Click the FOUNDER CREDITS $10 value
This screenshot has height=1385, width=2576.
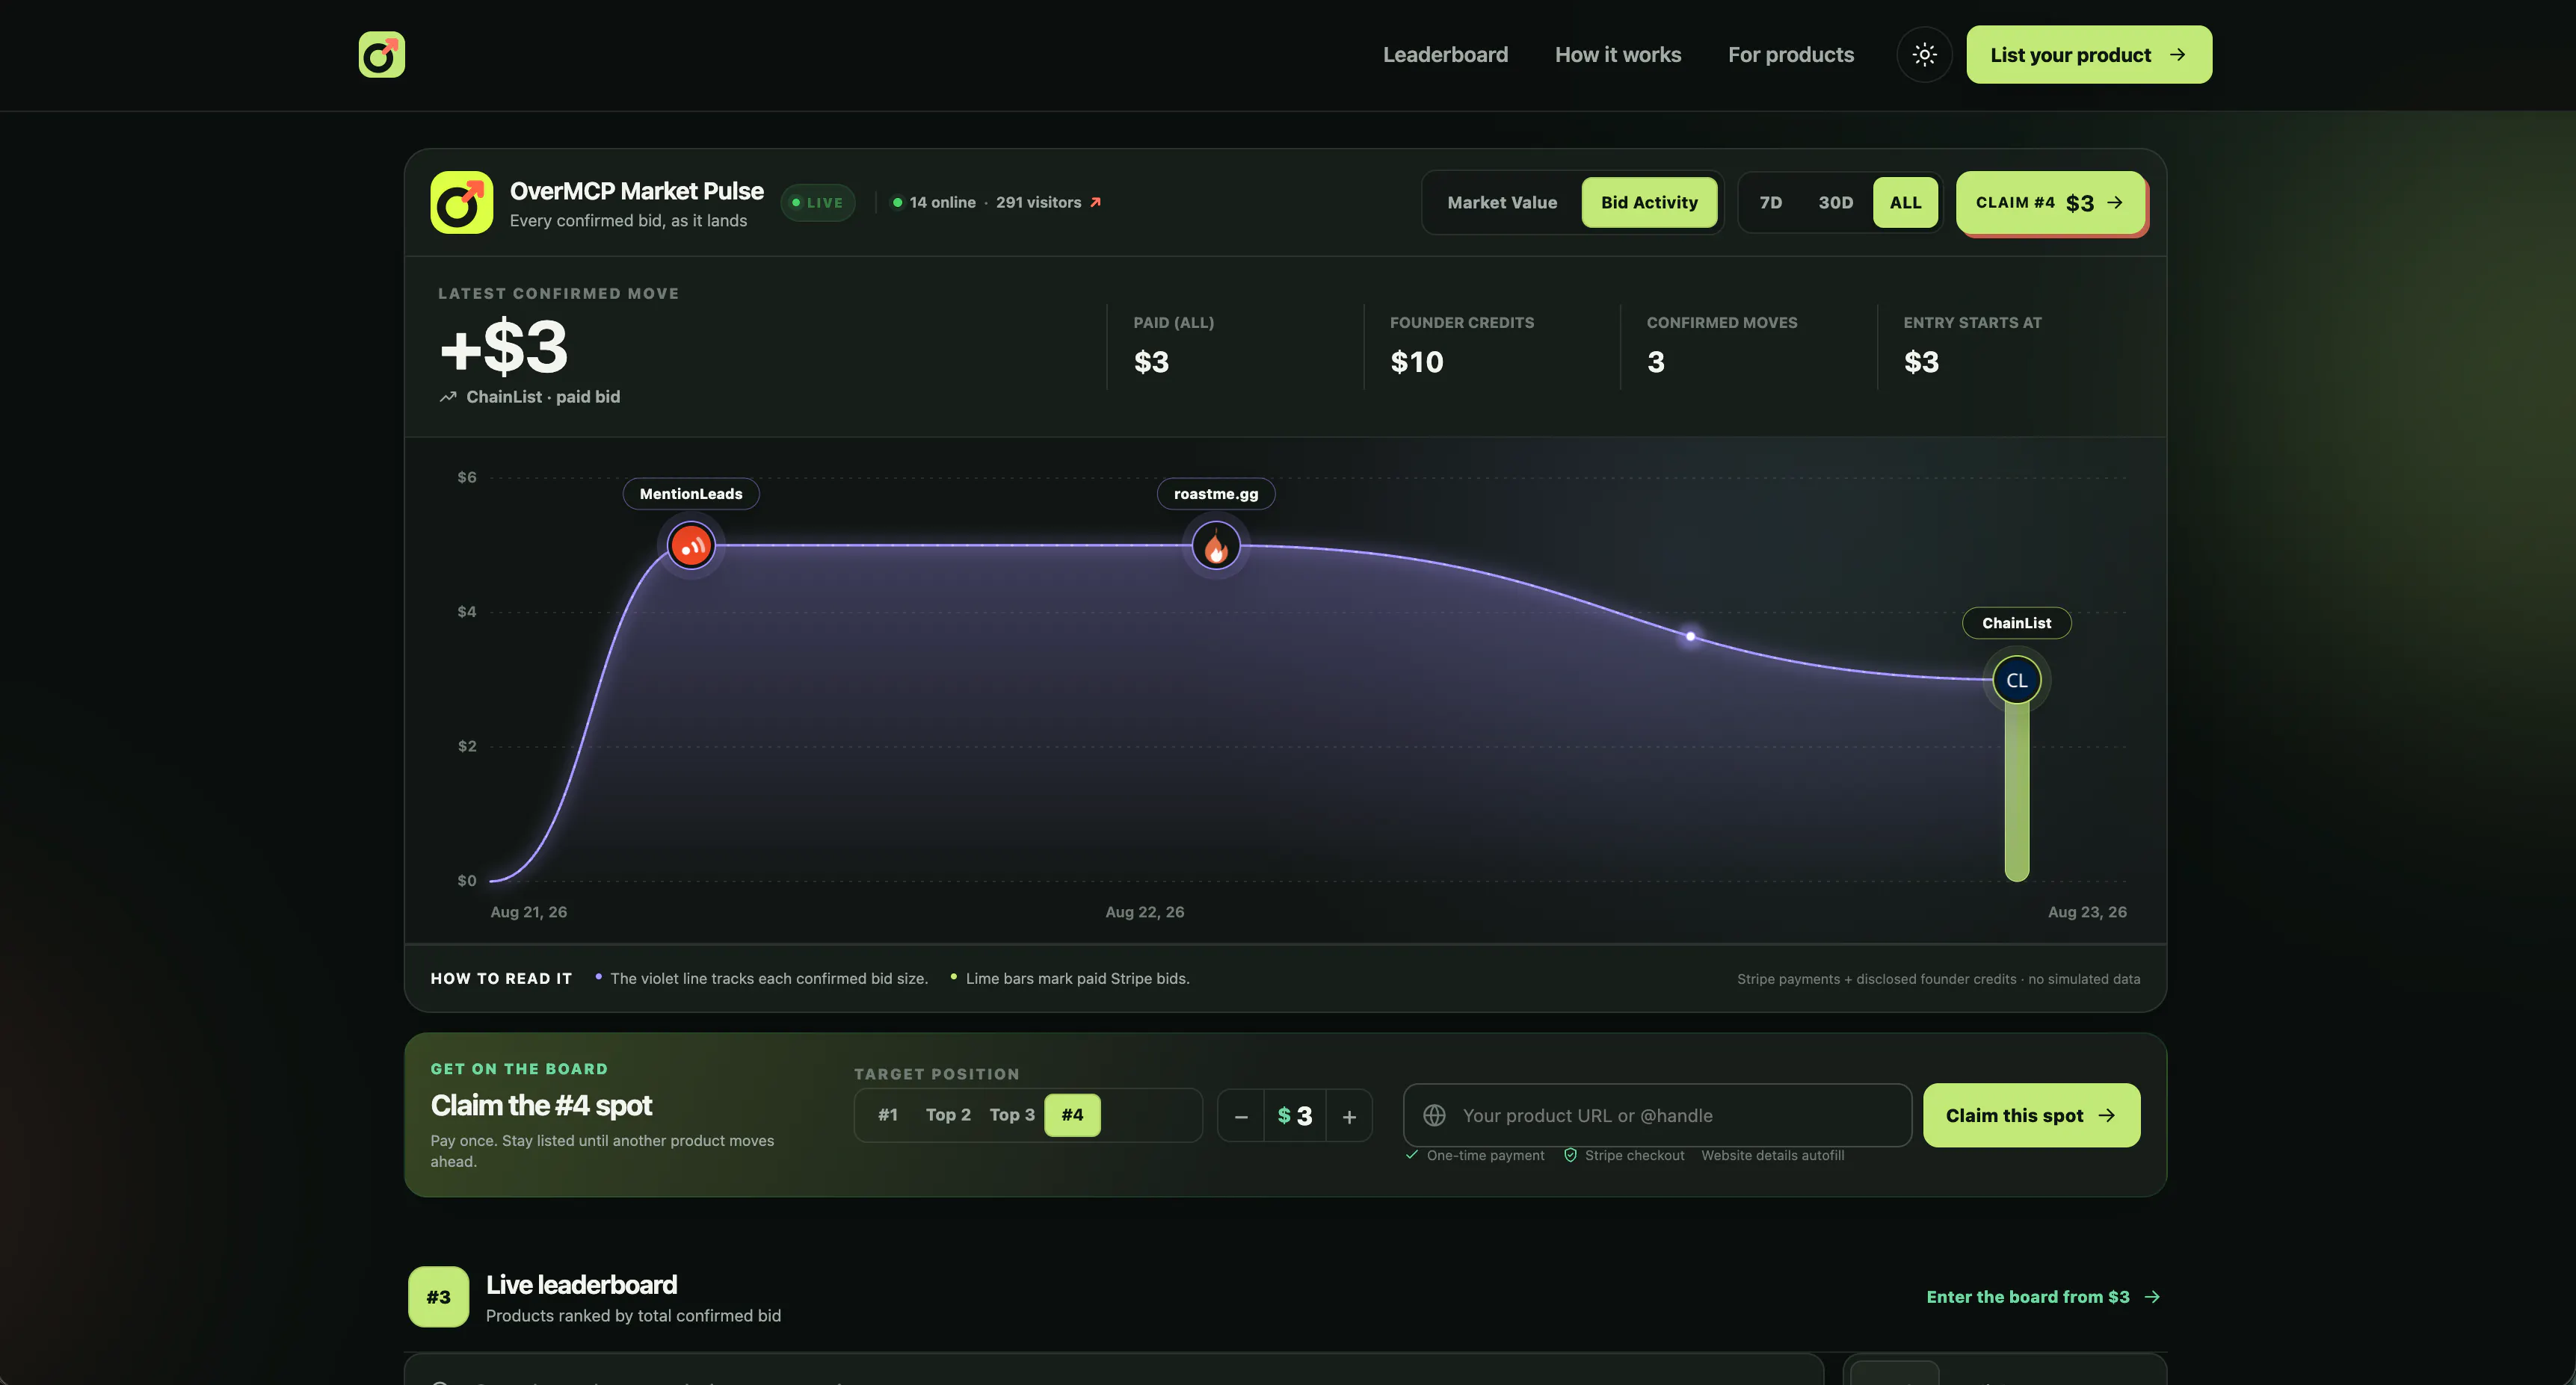pos(1416,362)
